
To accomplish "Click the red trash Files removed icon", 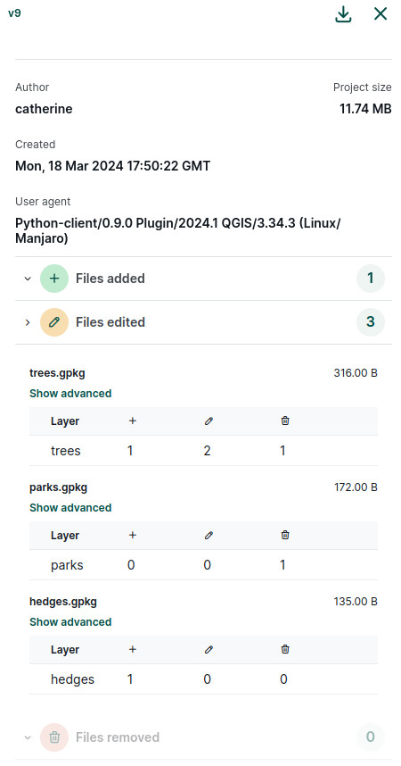I will click(x=54, y=737).
